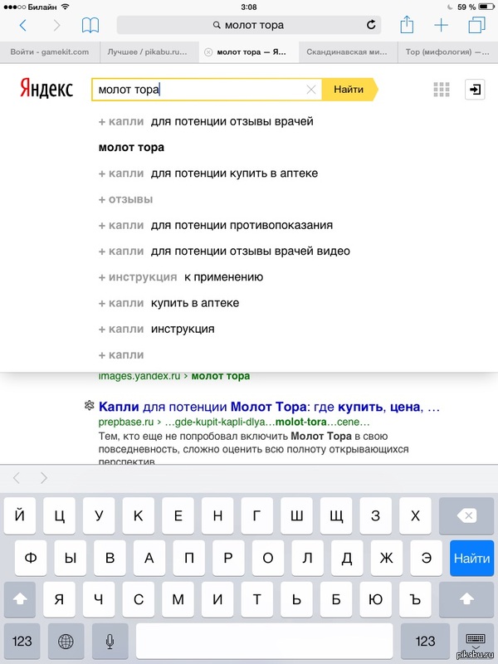498x664 pixels.
Task: Clear the Yandex search field with X
Action: (311, 89)
